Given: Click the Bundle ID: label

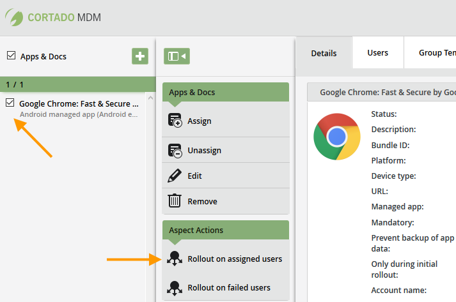Looking at the screenshot, I should click(x=390, y=145).
